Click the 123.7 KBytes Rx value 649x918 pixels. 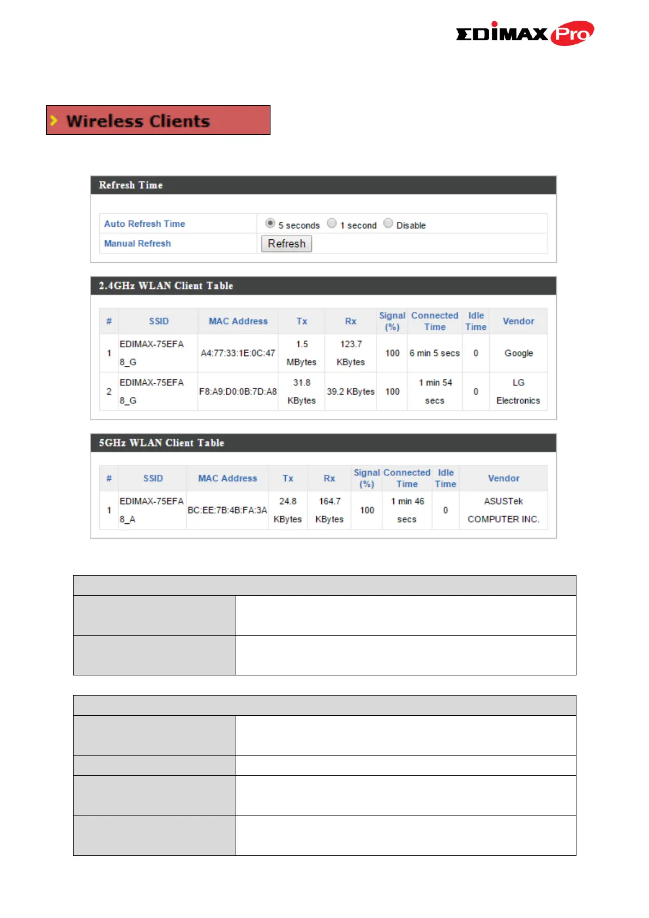(x=351, y=353)
